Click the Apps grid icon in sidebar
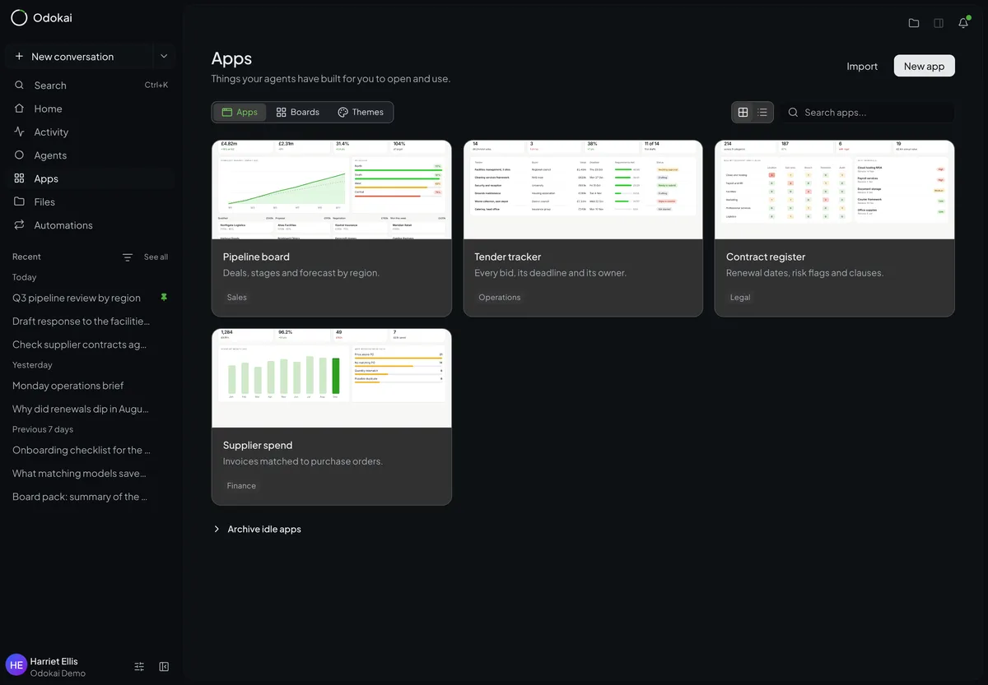 [19, 178]
